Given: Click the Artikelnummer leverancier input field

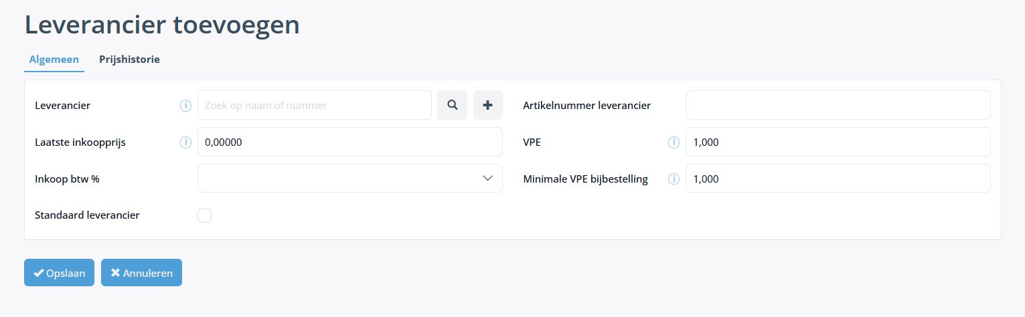Looking at the screenshot, I should [x=838, y=105].
